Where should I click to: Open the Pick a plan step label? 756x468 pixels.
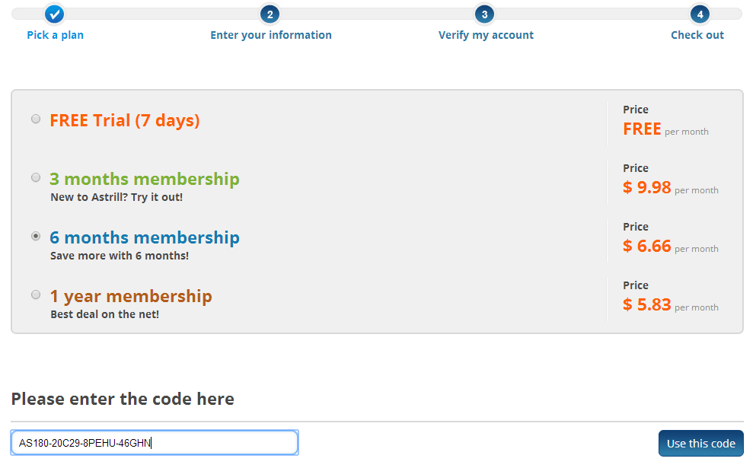pyautogui.click(x=55, y=35)
